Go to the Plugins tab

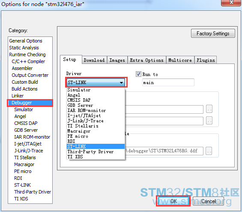pos(206,60)
